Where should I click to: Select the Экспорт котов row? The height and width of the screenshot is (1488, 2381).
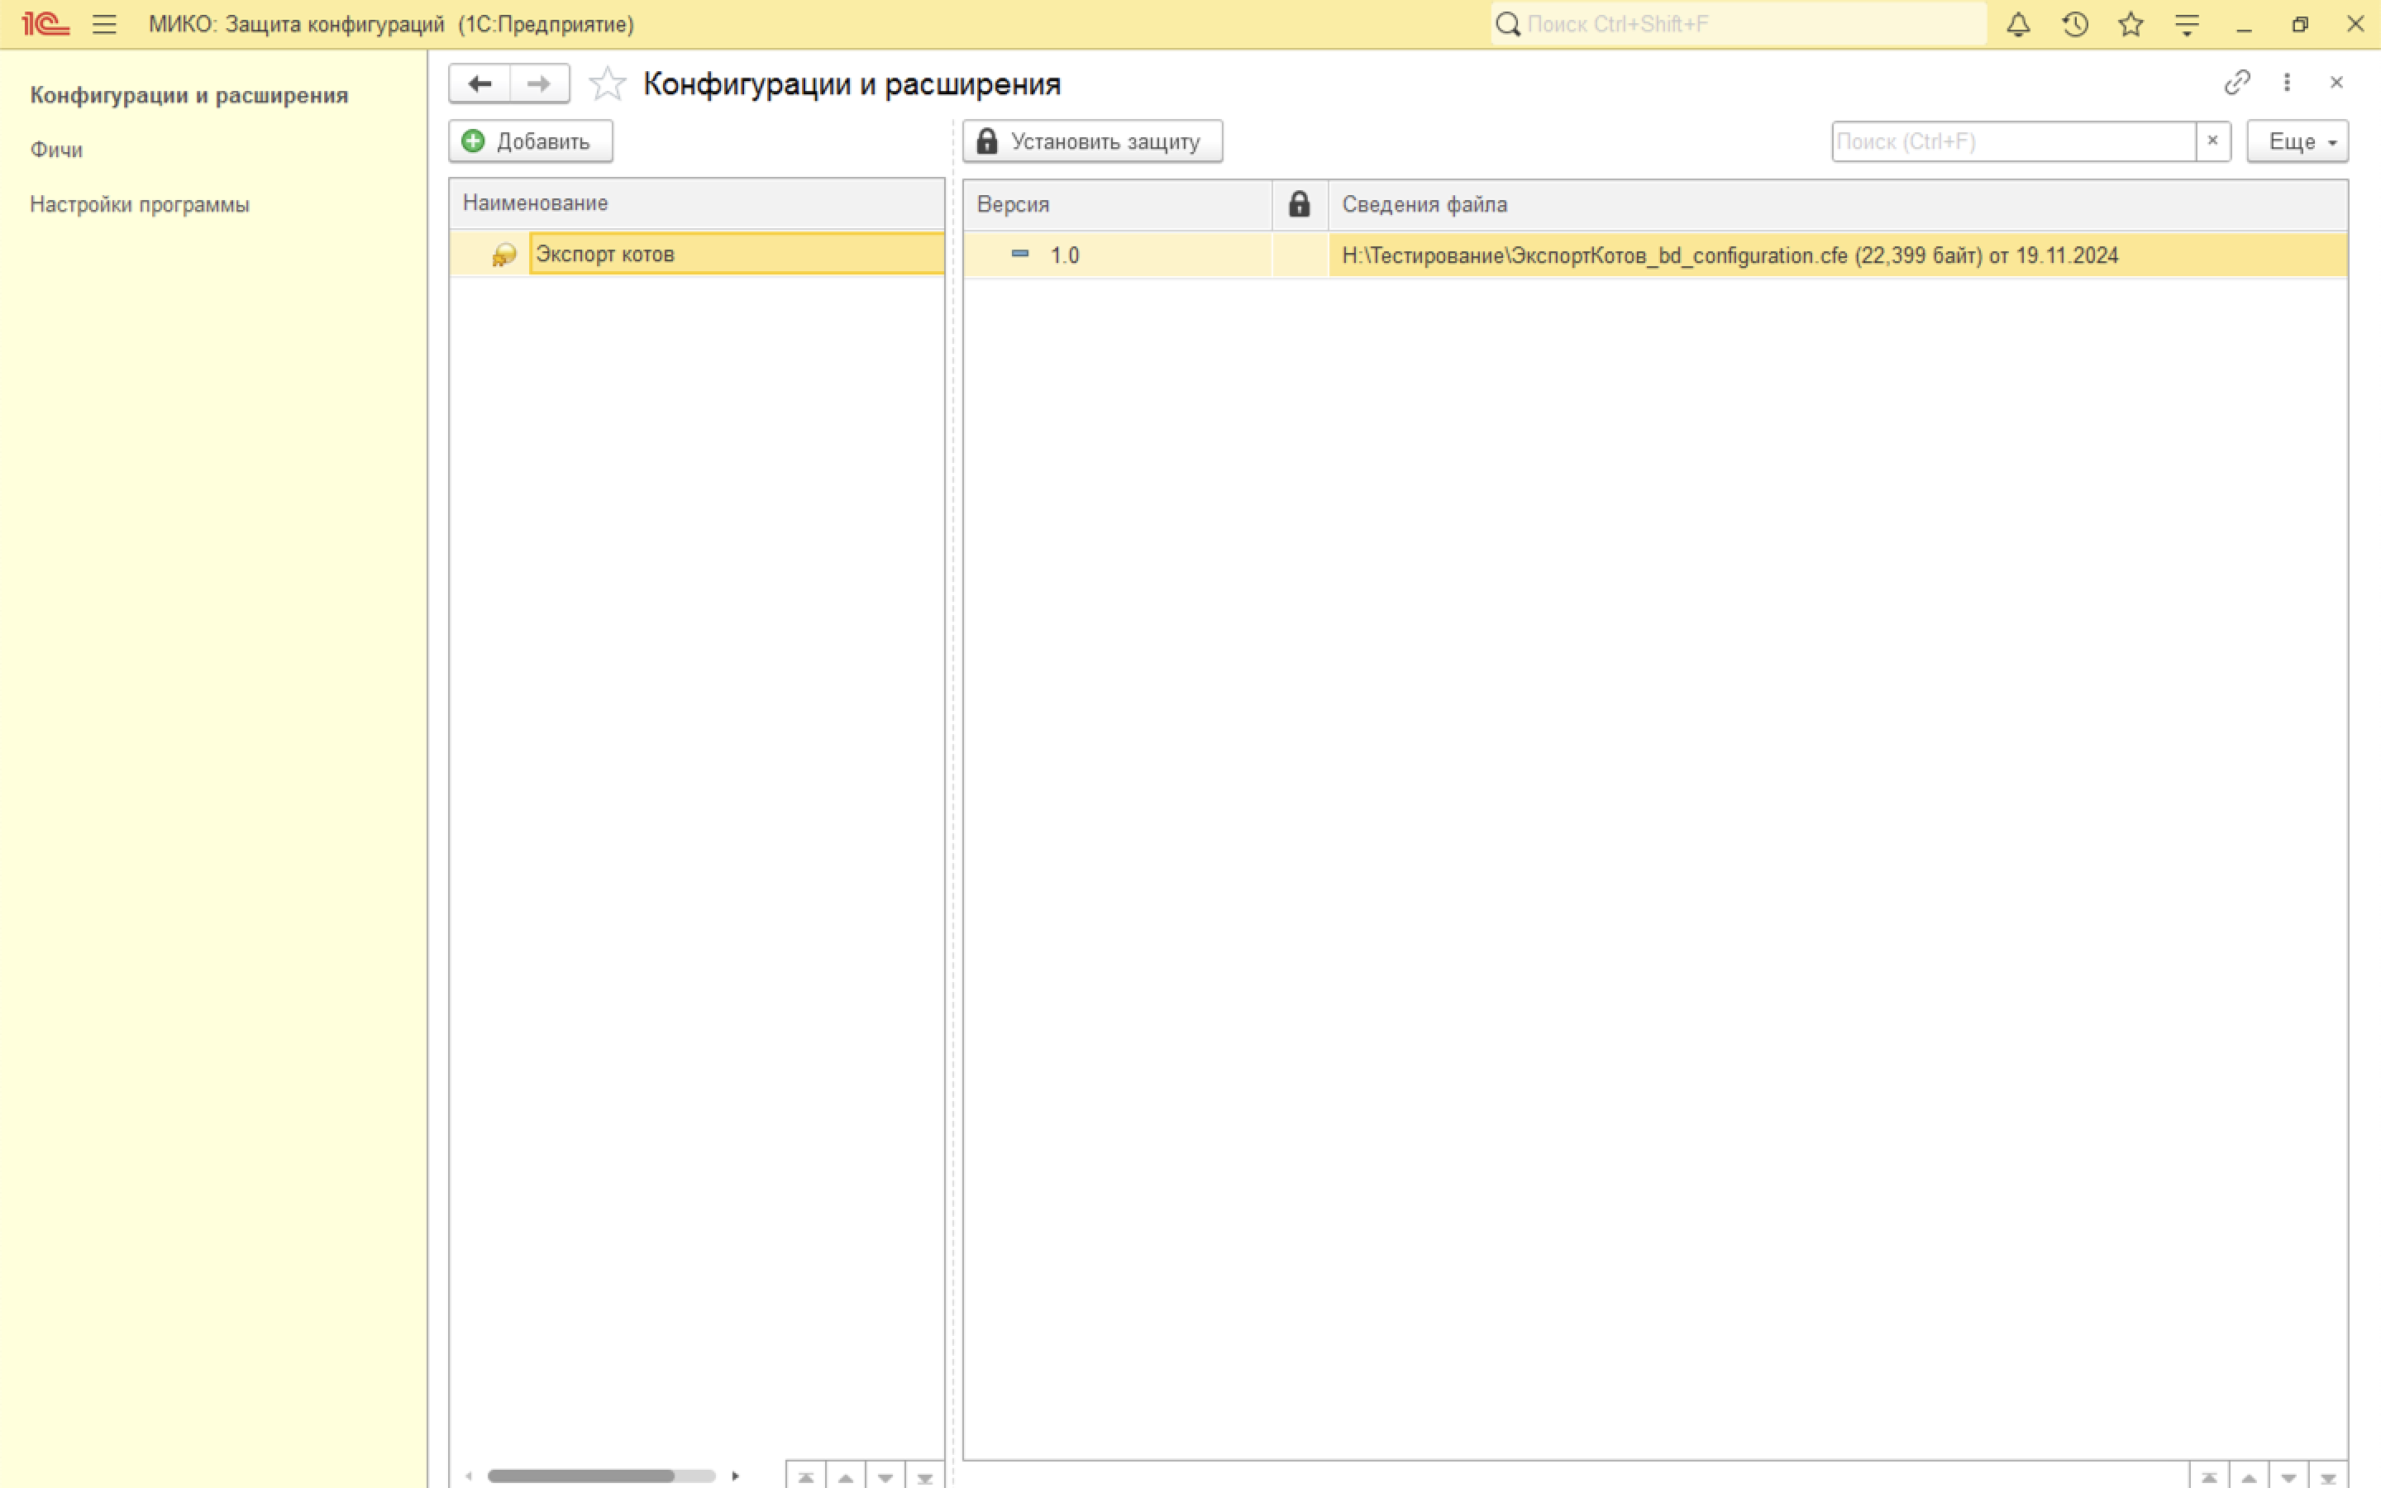697,254
